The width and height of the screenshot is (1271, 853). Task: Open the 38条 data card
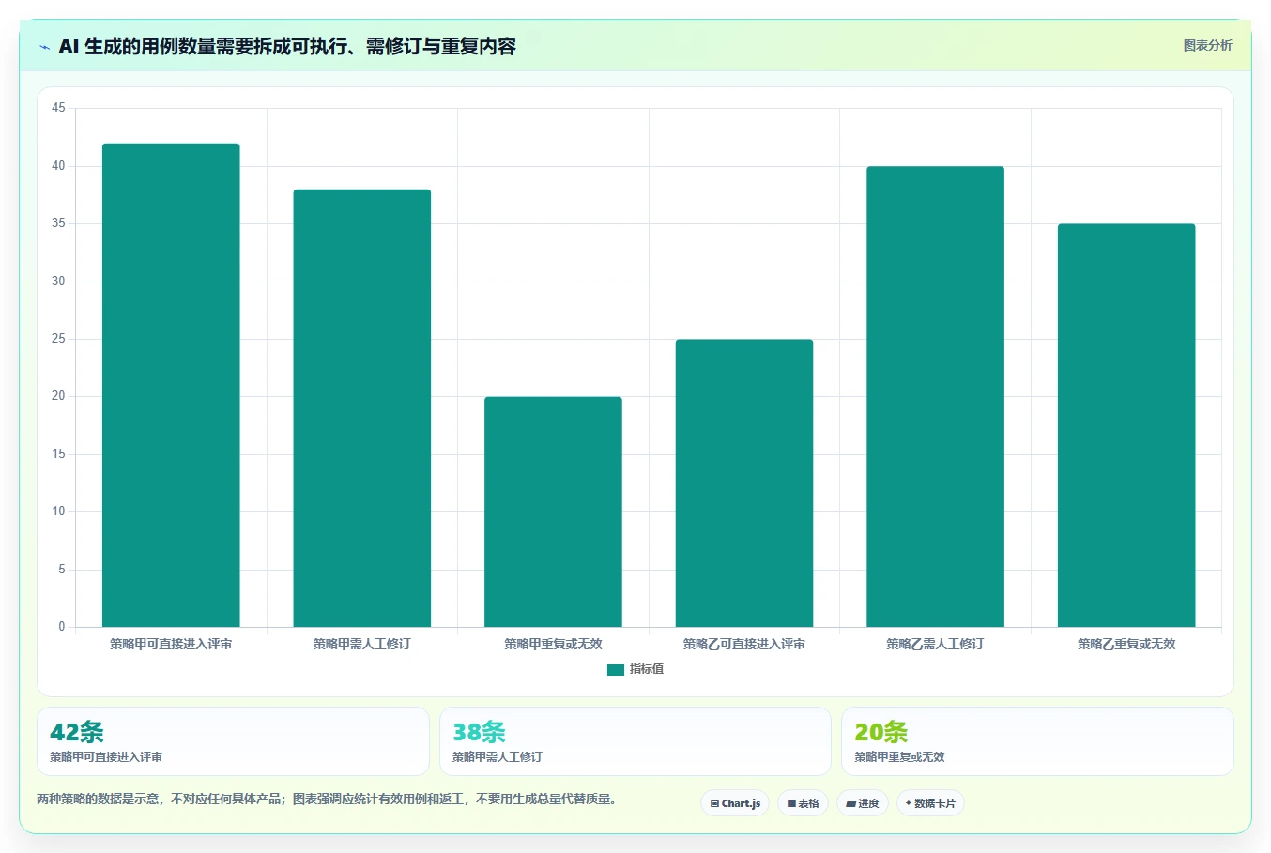pyautogui.click(x=635, y=741)
